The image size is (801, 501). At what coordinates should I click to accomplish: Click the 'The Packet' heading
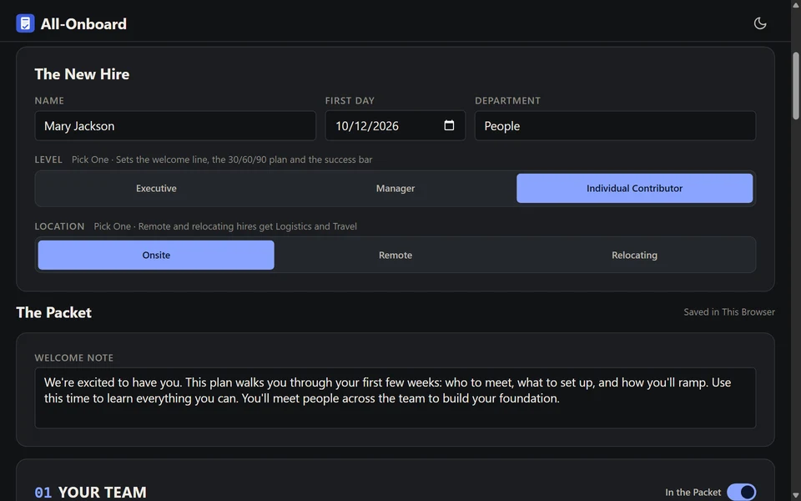click(53, 312)
